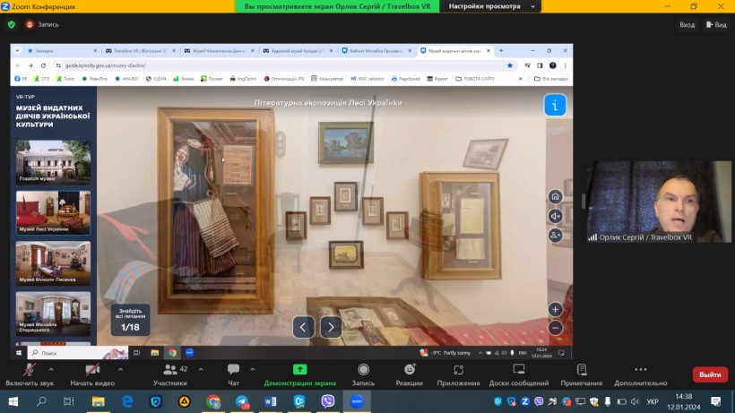Screen dimensions: 735x413
Task: Open Реакции reactions menu
Action: 410,375
